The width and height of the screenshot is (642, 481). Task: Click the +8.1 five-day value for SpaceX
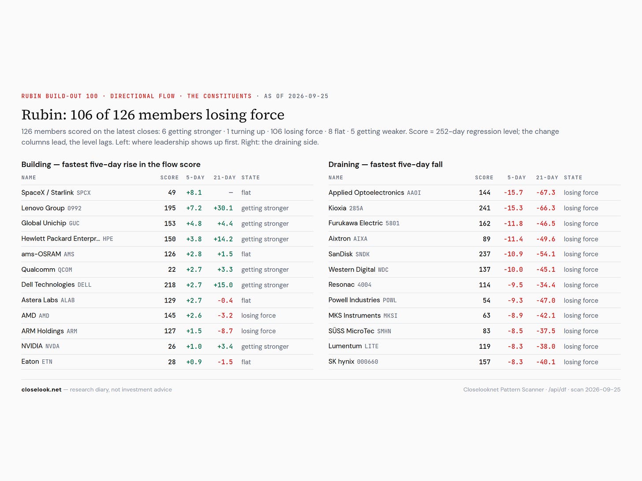point(194,193)
